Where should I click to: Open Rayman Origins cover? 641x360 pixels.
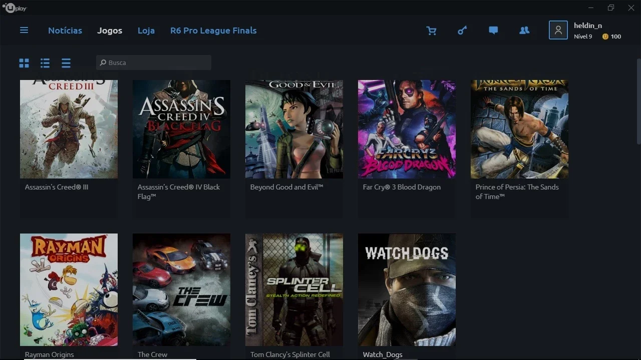(x=69, y=289)
